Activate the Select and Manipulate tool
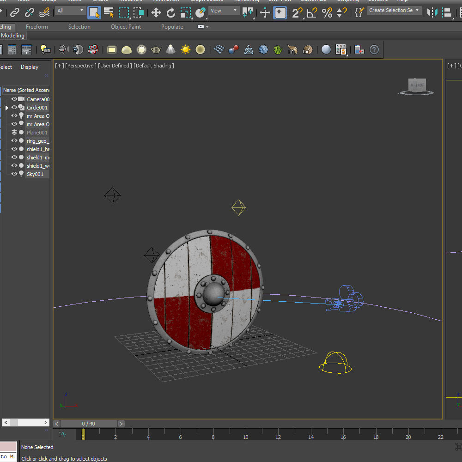This screenshot has width=462, height=462. (265, 12)
